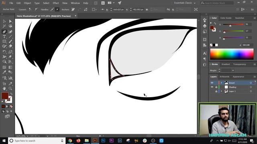Screen dimensions: 257x144
Task: Click the lineart layer target circle
Action: [x=251, y=83]
